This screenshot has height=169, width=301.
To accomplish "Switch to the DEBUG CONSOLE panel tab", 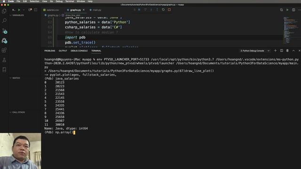I will click(79, 51).
